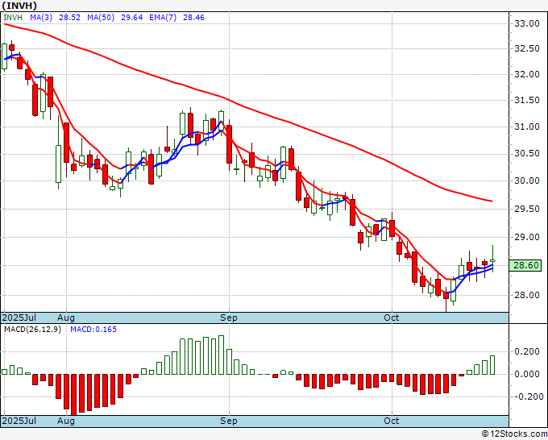This screenshot has width=548, height=440.
Task: Click the MA(3) legend label
Action: point(41,18)
